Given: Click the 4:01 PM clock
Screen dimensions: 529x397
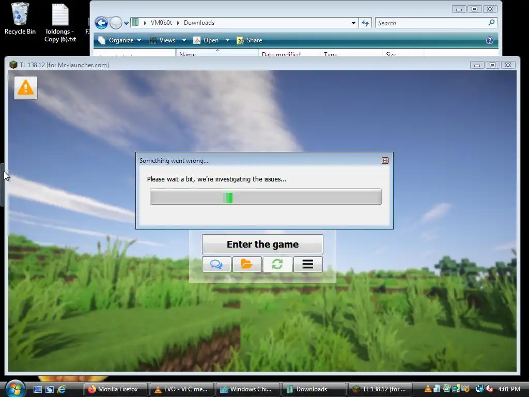Looking at the screenshot, I should [509, 389].
